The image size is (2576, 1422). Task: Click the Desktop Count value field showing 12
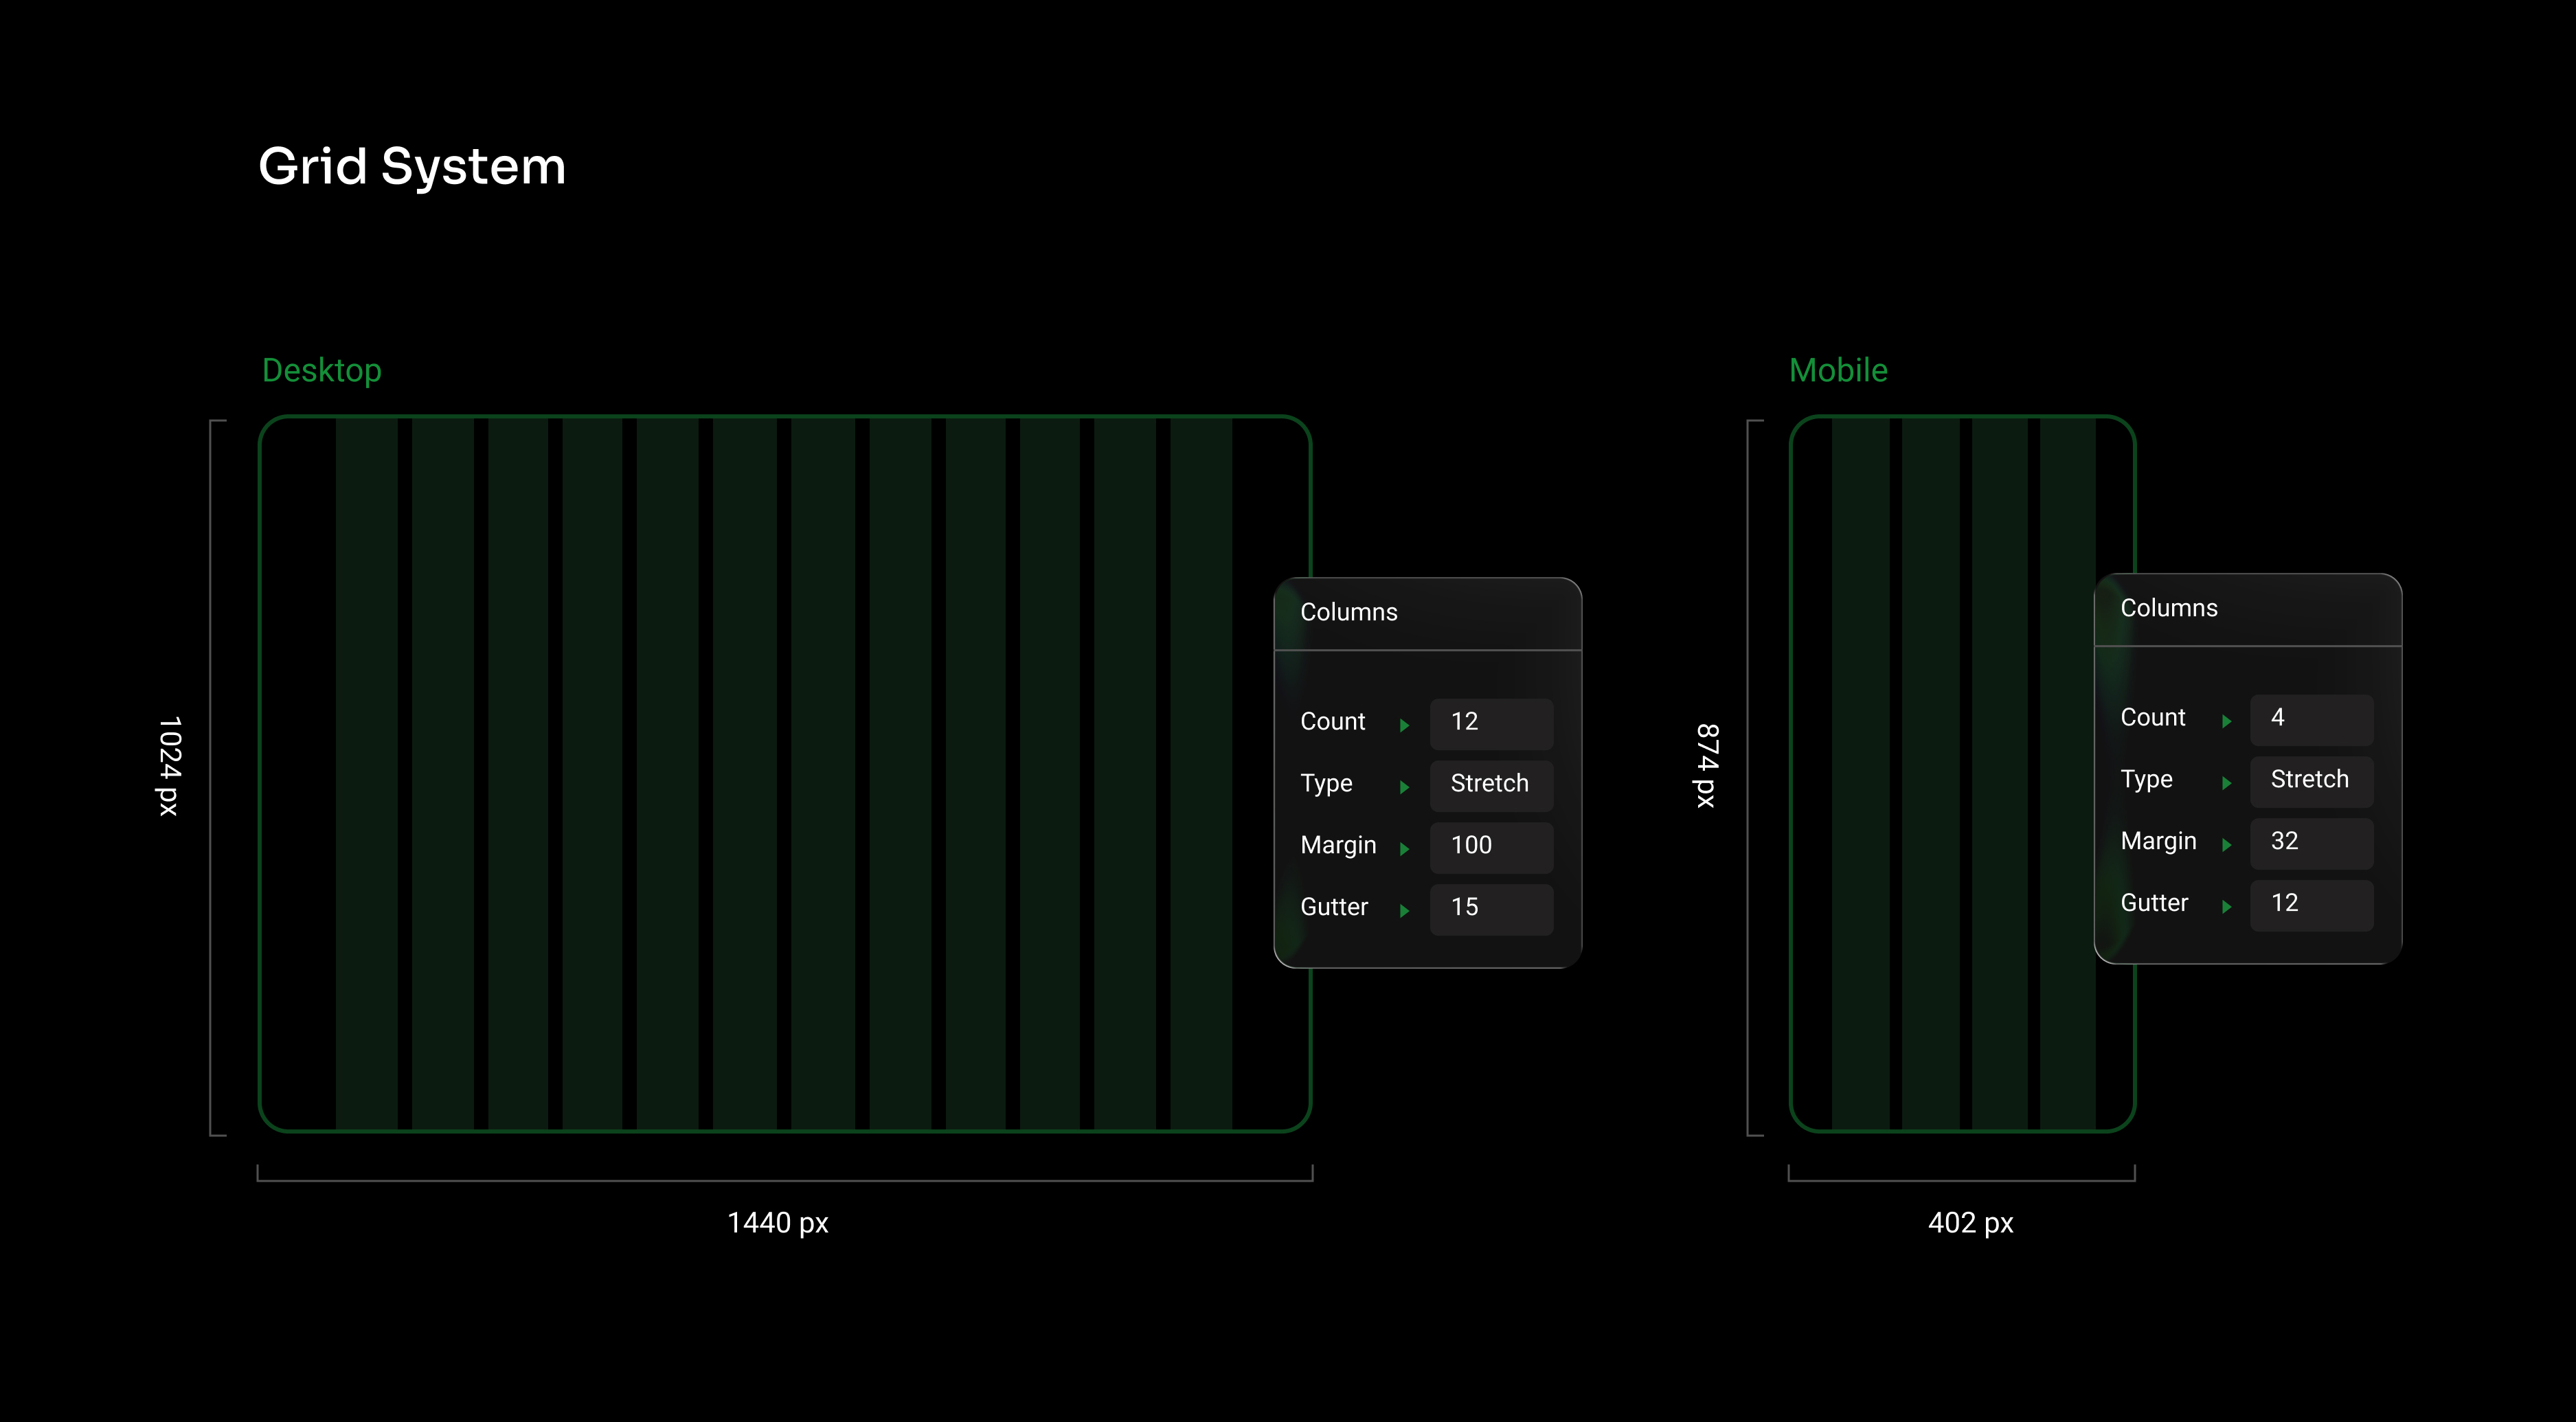coord(1491,723)
